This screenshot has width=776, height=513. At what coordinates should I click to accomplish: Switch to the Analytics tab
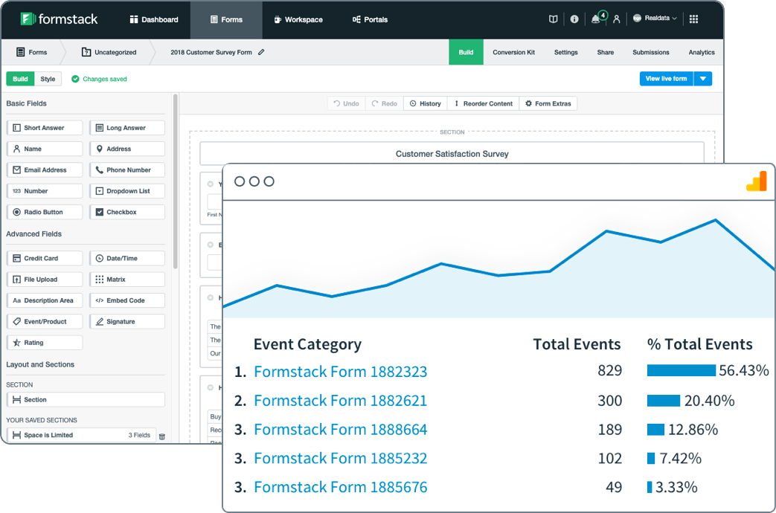tap(702, 52)
